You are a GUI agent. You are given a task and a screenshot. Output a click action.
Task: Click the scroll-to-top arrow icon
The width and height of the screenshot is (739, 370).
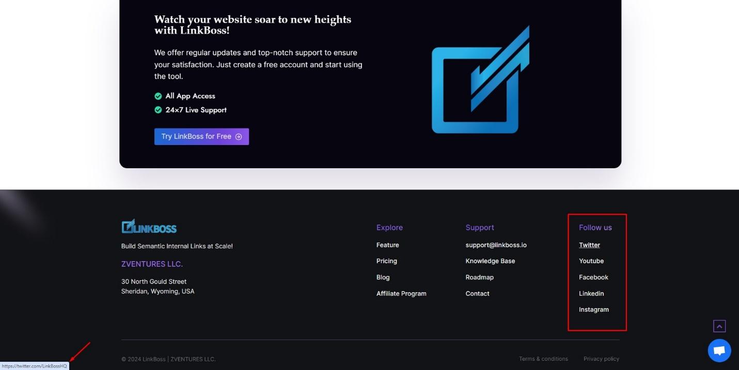[x=719, y=326]
